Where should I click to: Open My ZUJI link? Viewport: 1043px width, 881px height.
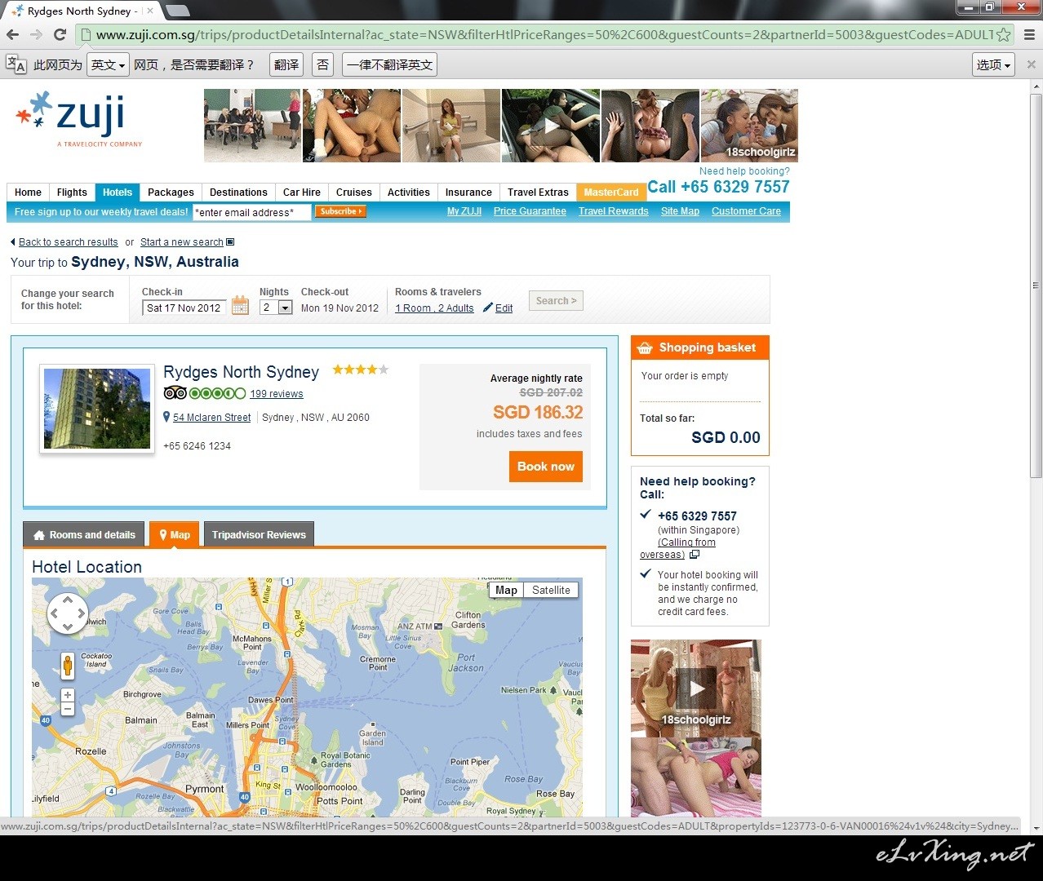point(464,211)
